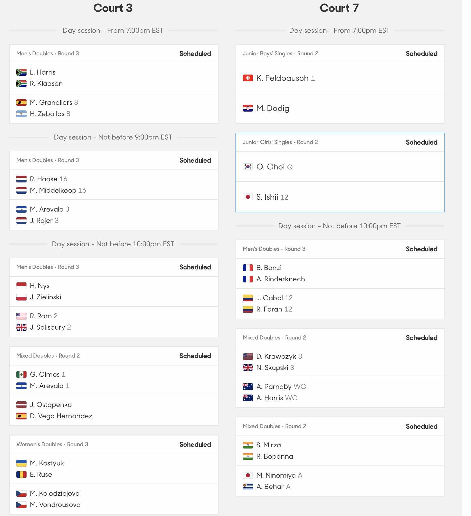471x516 pixels.
Task: Click the Swiss flag next to K. Feldbausch
Action: click(248, 78)
